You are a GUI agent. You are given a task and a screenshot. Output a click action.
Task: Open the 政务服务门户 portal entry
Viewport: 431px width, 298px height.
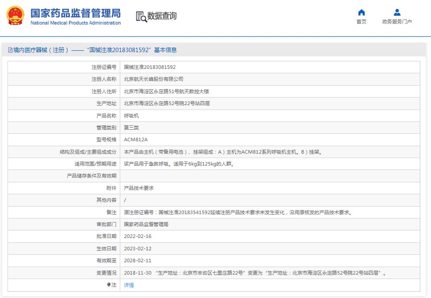tap(397, 21)
